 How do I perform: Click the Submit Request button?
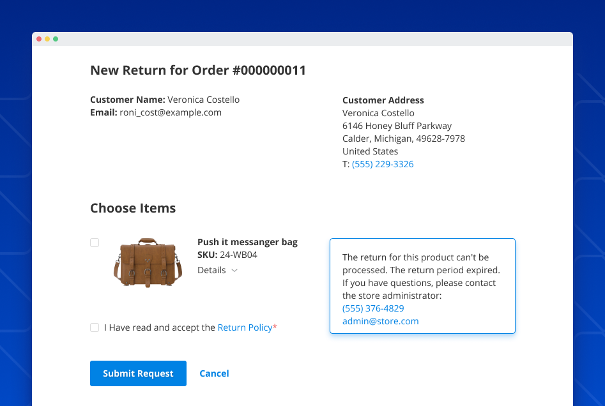tap(138, 373)
